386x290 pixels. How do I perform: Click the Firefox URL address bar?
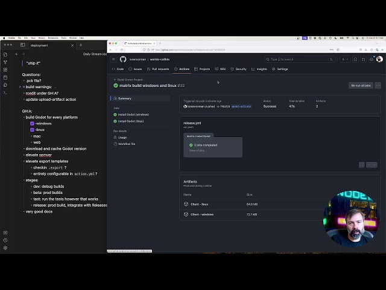(x=241, y=50)
